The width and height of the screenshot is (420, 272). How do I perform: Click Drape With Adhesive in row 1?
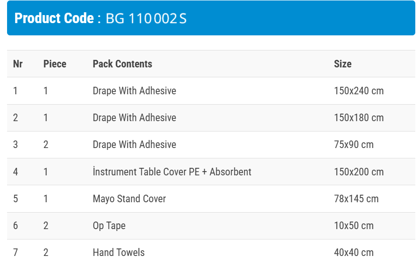click(x=134, y=91)
